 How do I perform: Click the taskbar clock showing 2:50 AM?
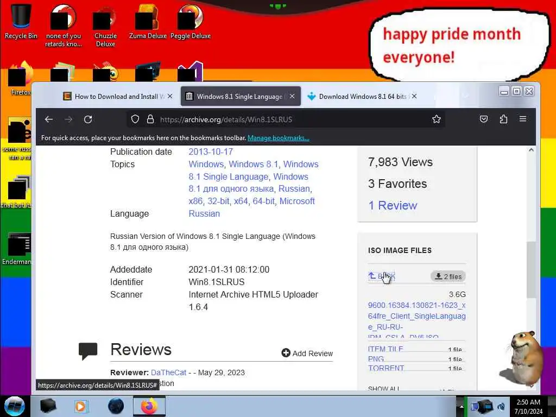528,407
